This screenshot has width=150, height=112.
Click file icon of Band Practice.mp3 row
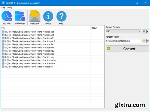[x=3, y=54]
